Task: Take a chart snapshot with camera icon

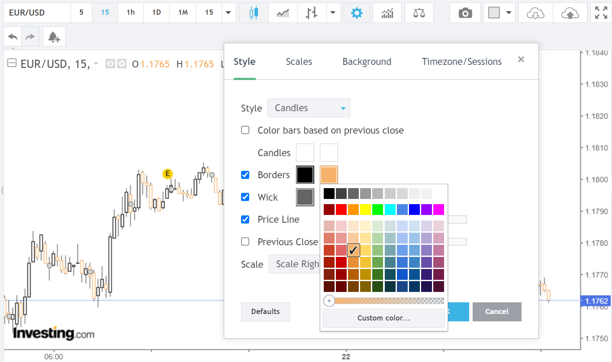Action: click(465, 13)
